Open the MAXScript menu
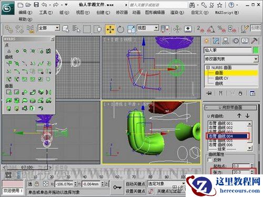263x197 pixels. click(x=227, y=13)
